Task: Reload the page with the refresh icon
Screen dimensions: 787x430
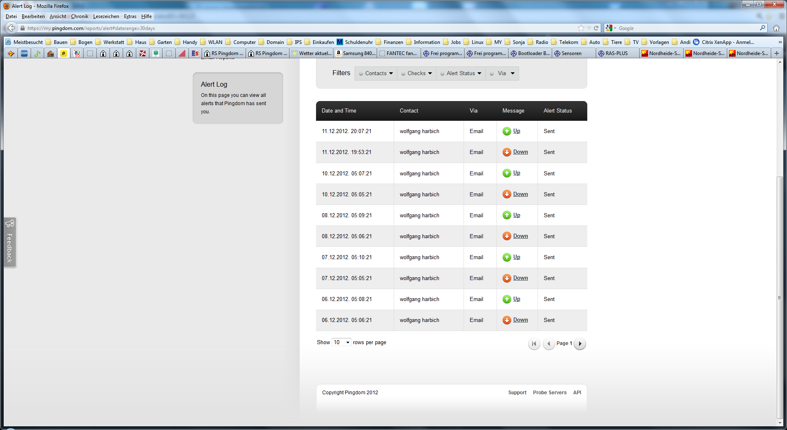Action: point(596,28)
